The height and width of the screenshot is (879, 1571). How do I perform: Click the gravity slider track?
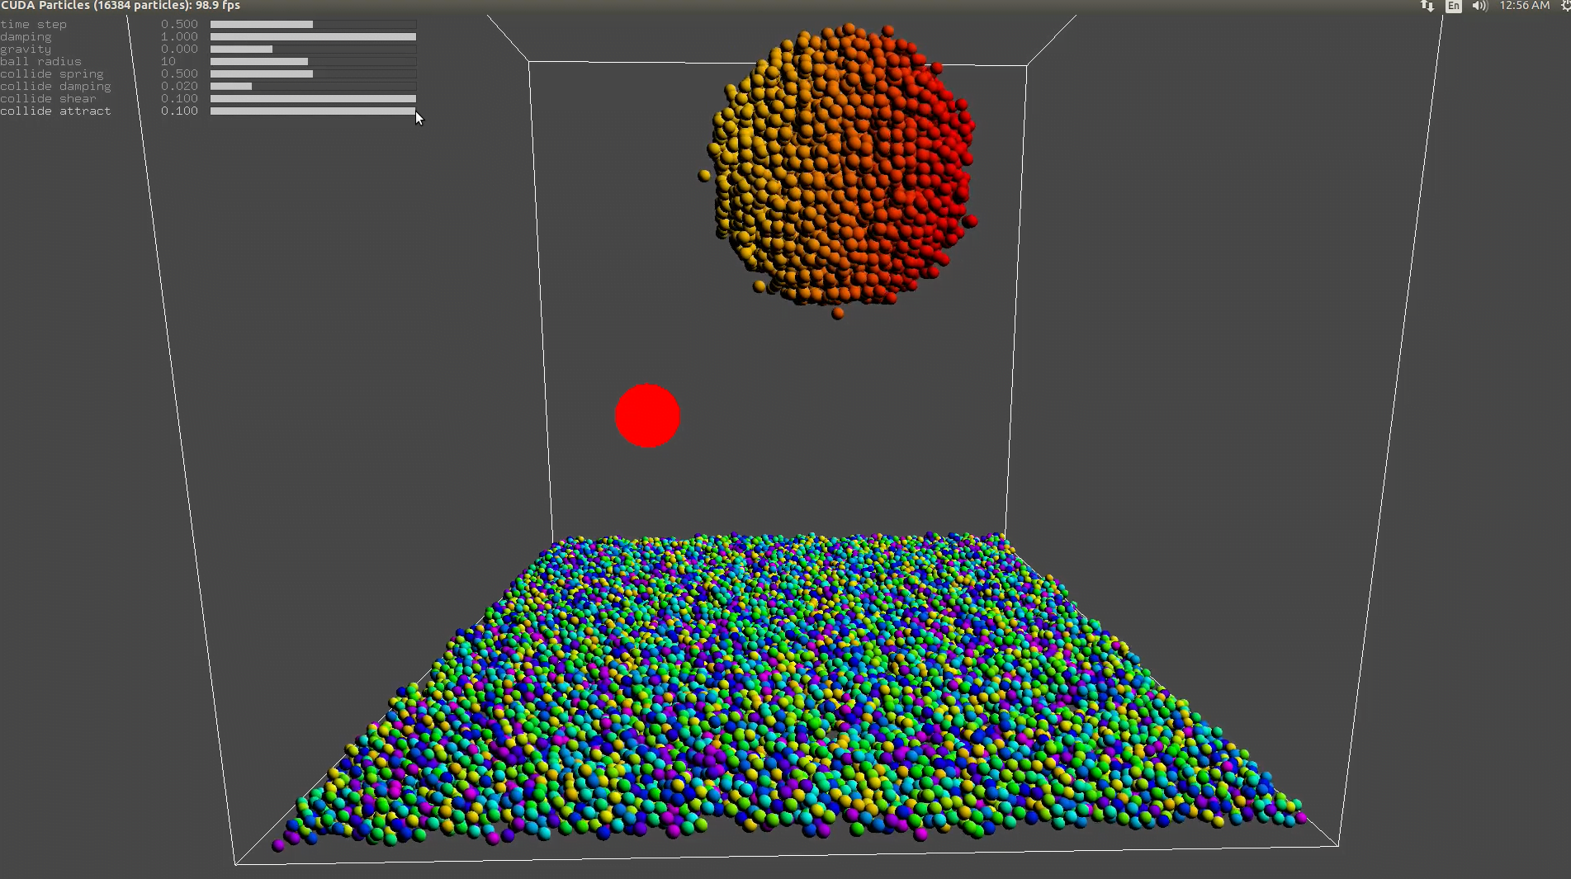coord(313,50)
